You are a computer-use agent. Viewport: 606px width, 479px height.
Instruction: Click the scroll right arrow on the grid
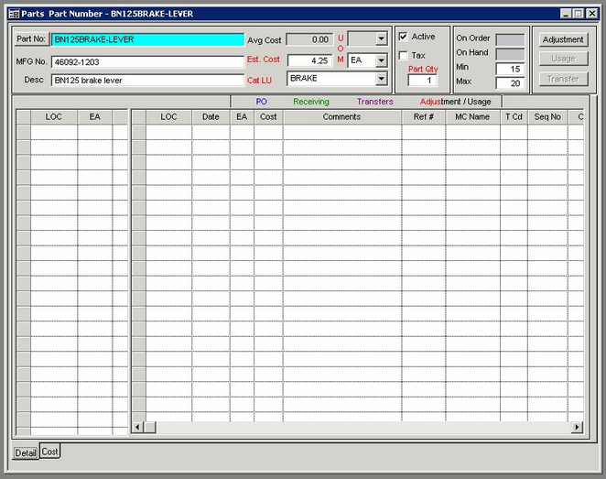pyautogui.click(x=577, y=428)
